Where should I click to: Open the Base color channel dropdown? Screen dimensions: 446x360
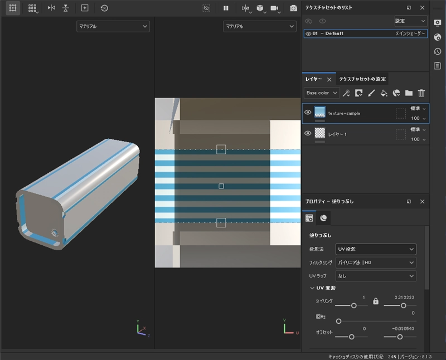tap(322, 93)
